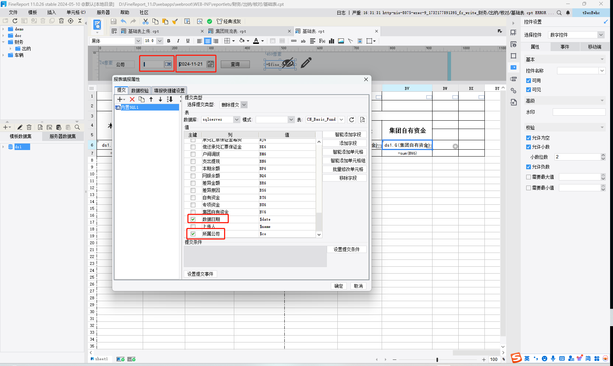The width and height of the screenshot is (613, 366).
Task: Select the format painter brush icon
Action: point(175,21)
